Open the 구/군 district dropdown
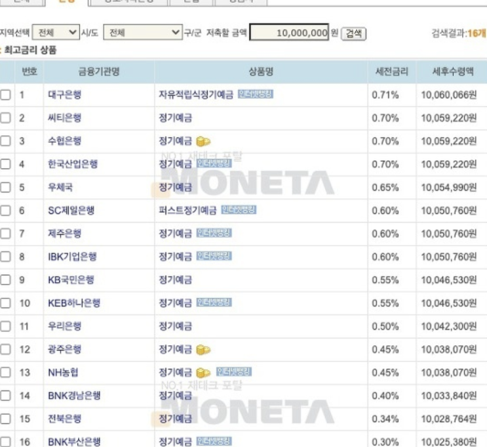This screenshot has width=487, height=447. tap(143, 32)
